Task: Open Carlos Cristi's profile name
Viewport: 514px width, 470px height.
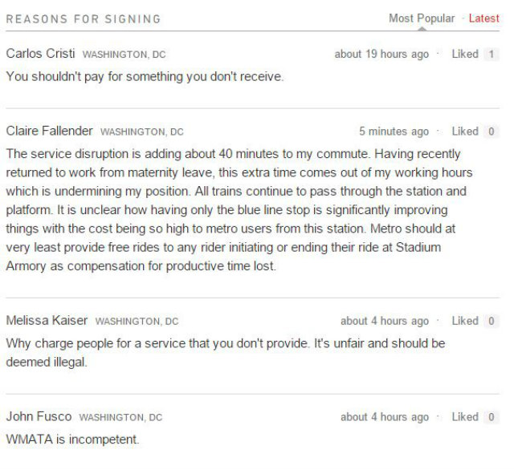Action: [x=40, y=54]
